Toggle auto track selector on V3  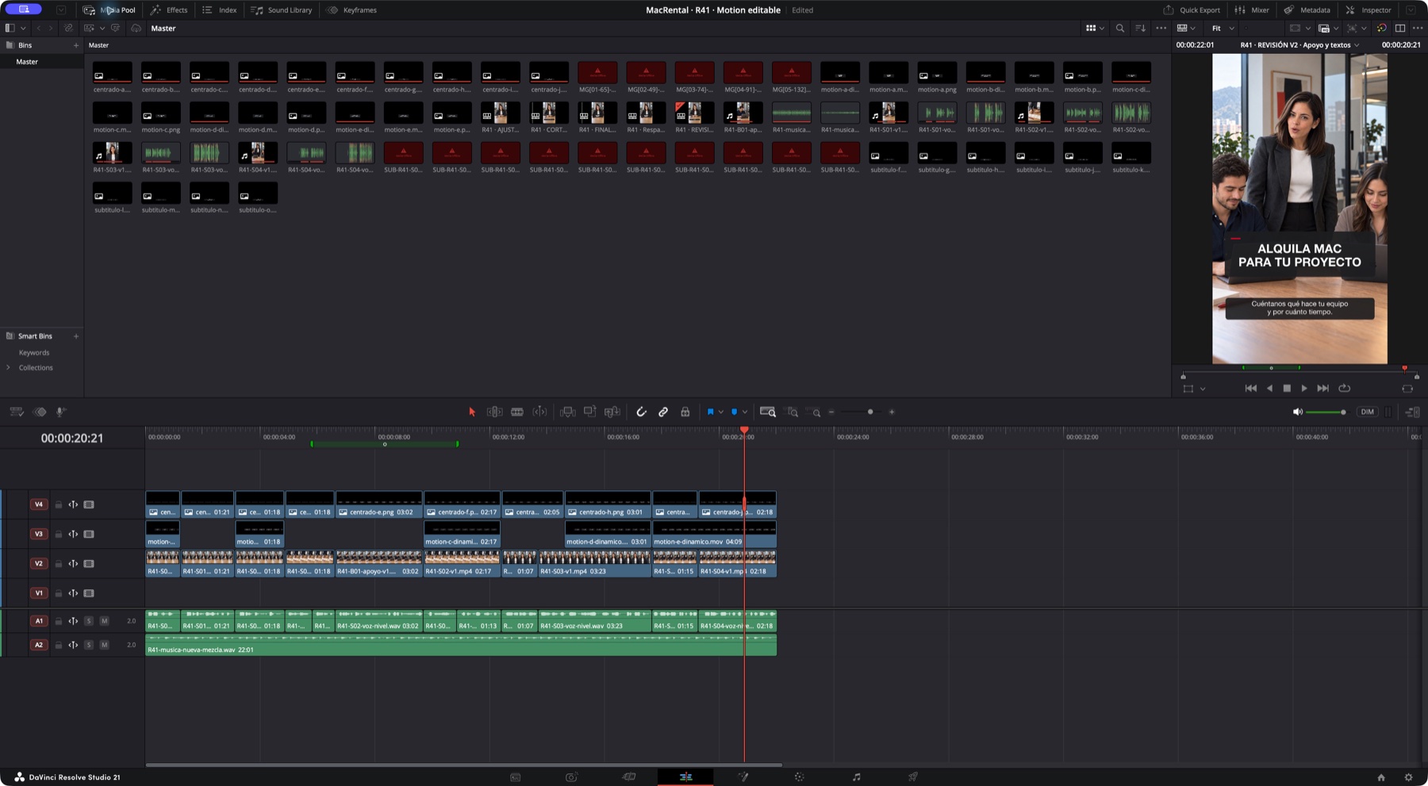73,534
